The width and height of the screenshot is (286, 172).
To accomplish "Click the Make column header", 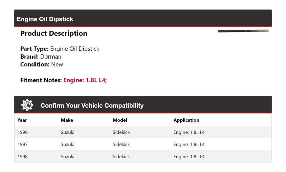I will click(x=67, y=120).
